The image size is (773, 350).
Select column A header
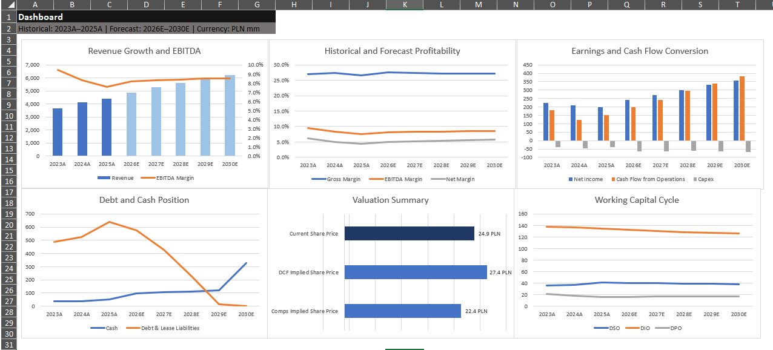click(35, 5)
